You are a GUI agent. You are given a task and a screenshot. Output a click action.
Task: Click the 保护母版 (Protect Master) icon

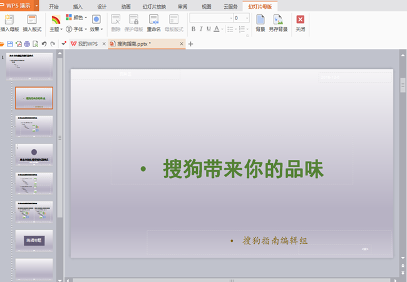coord(133,19)
